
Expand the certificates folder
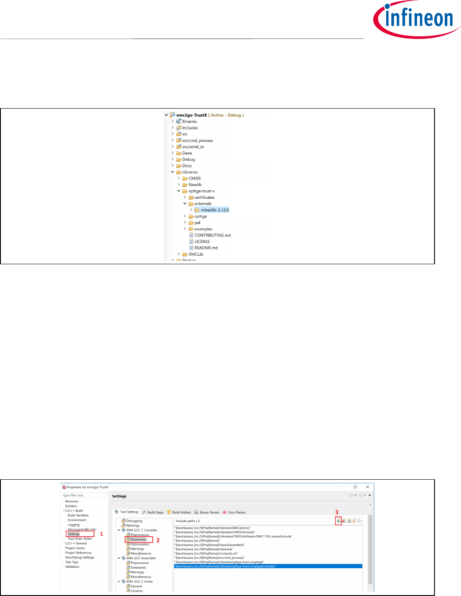click(x=185, y=198)
